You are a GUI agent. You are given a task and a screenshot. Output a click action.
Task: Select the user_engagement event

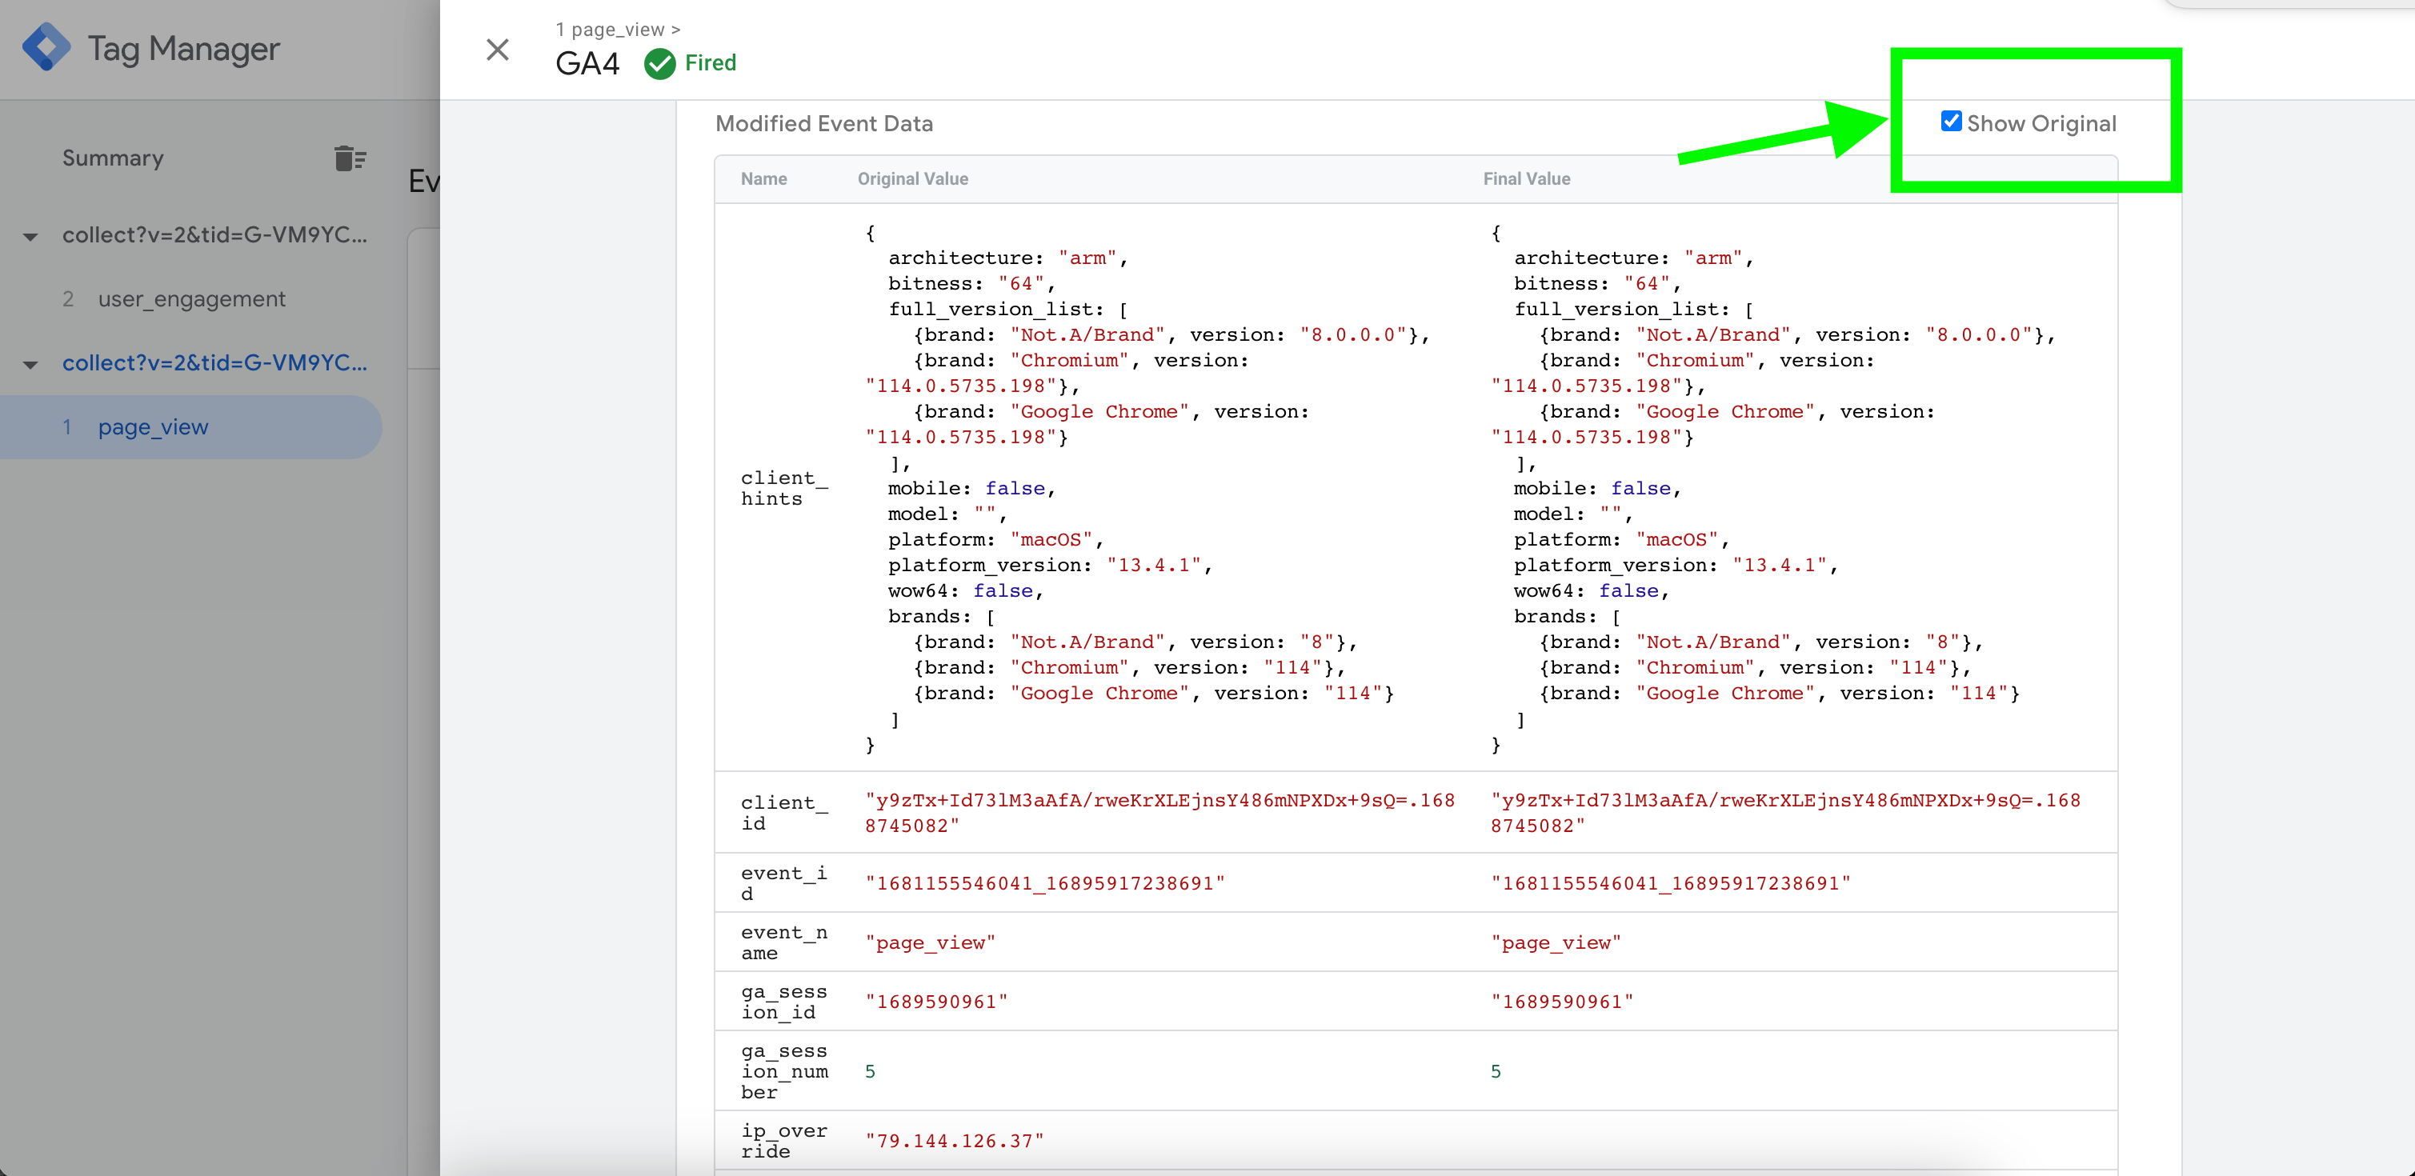point(191,299)
